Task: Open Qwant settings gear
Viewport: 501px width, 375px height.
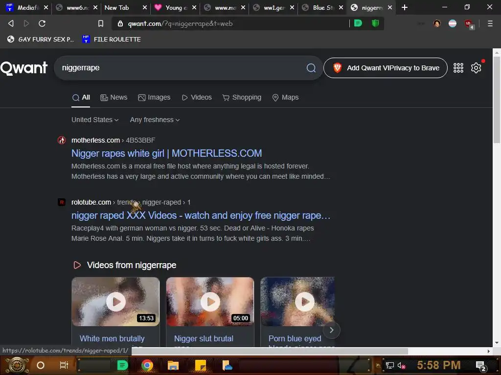Action: click(x=476, y=67)
